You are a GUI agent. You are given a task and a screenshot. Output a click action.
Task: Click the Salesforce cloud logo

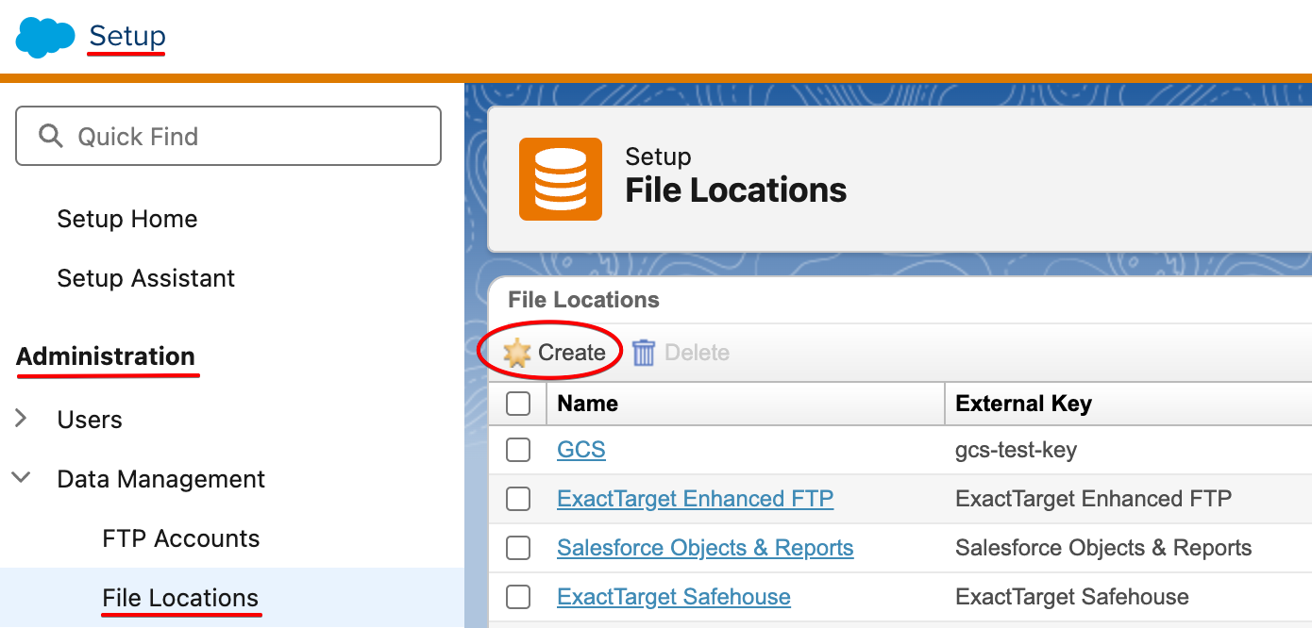[x=44, y=38]
